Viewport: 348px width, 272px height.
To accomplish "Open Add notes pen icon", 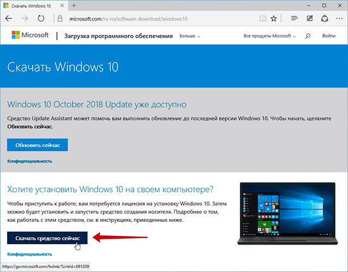I will click(309, 18).
